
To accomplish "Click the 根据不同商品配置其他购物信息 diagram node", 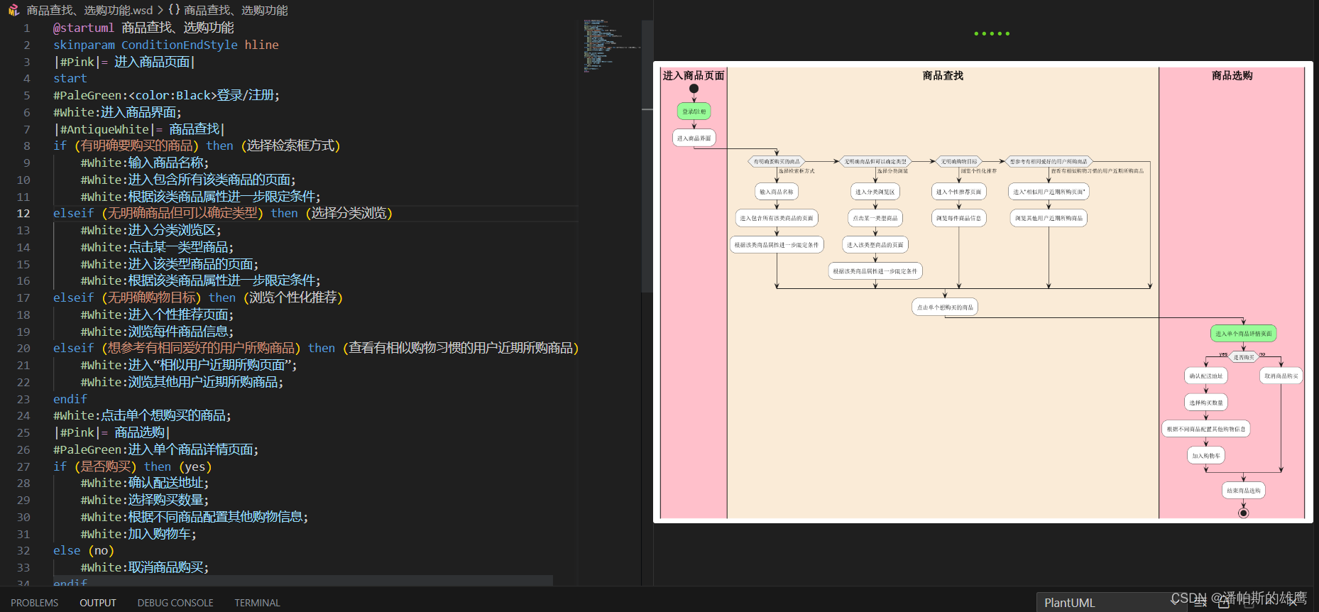I will coord(1206,429).
